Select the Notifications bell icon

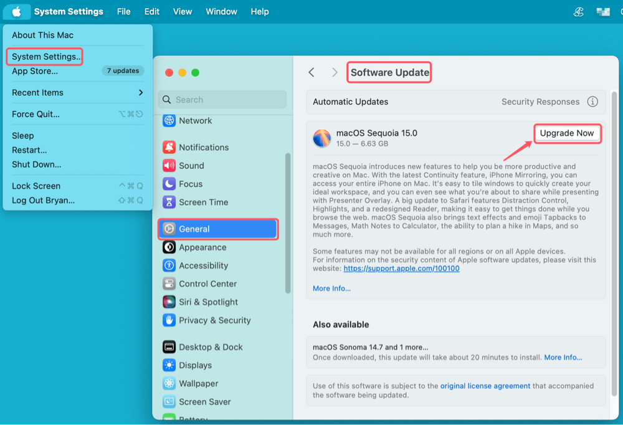coord(169,148)
